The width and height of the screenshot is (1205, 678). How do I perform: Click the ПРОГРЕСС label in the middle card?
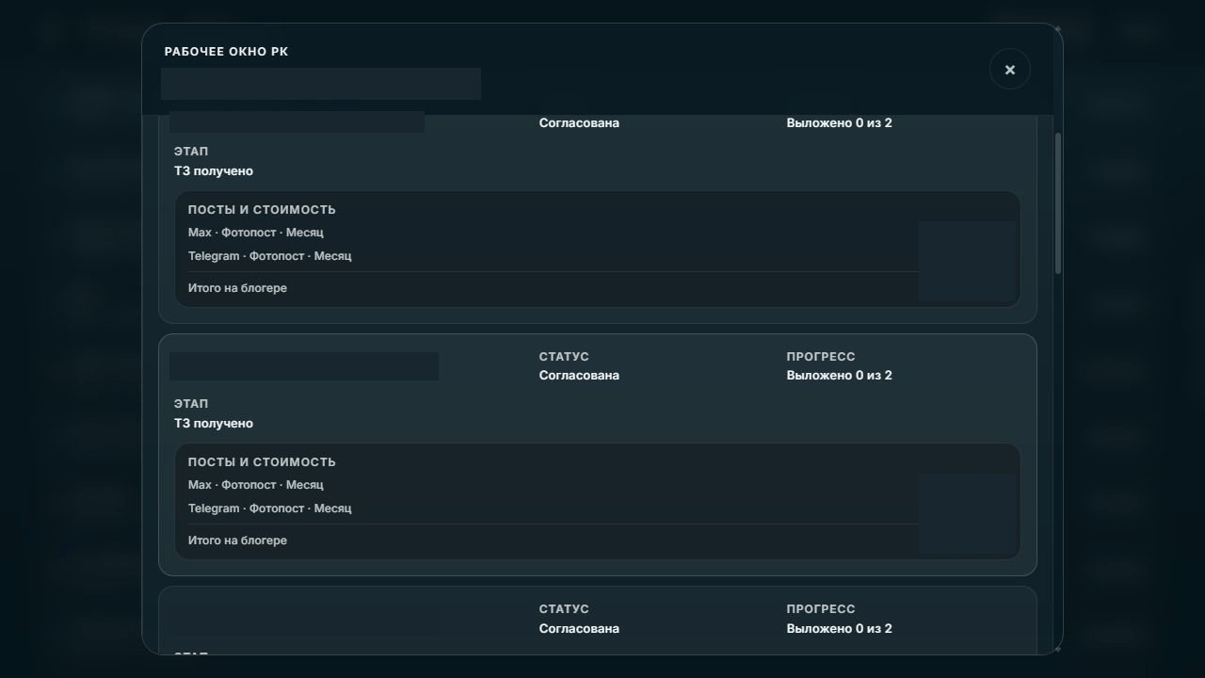tap(821, 357)
